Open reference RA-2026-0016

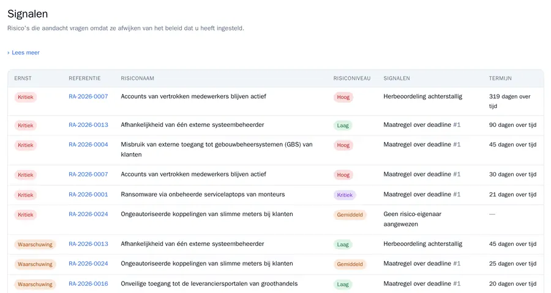pos(88,283)
